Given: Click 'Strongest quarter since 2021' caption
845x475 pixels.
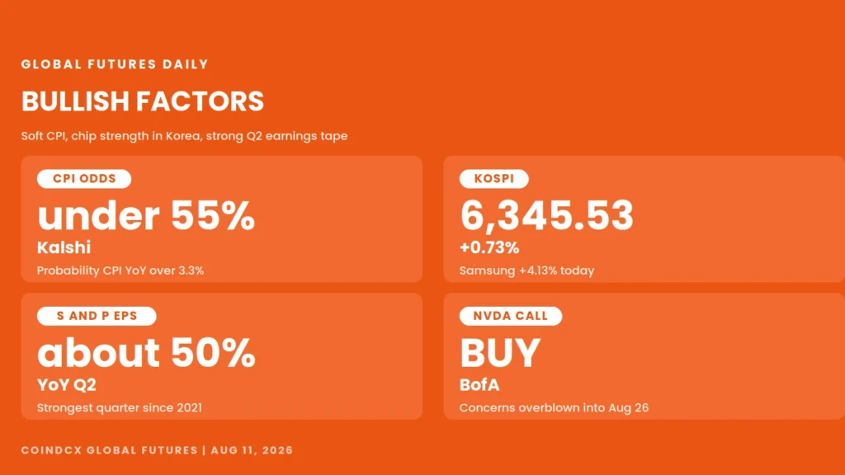Looking at the screenshot, I should coord(119,408).
